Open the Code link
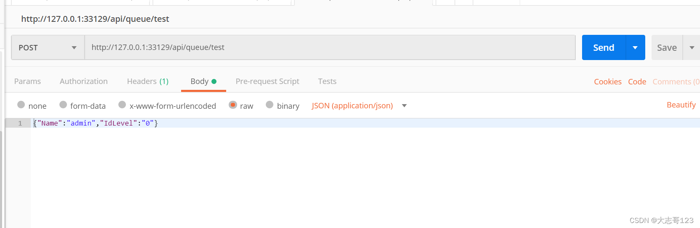Image resolution: width=700 pixels, height=228 pixels. 637,82
